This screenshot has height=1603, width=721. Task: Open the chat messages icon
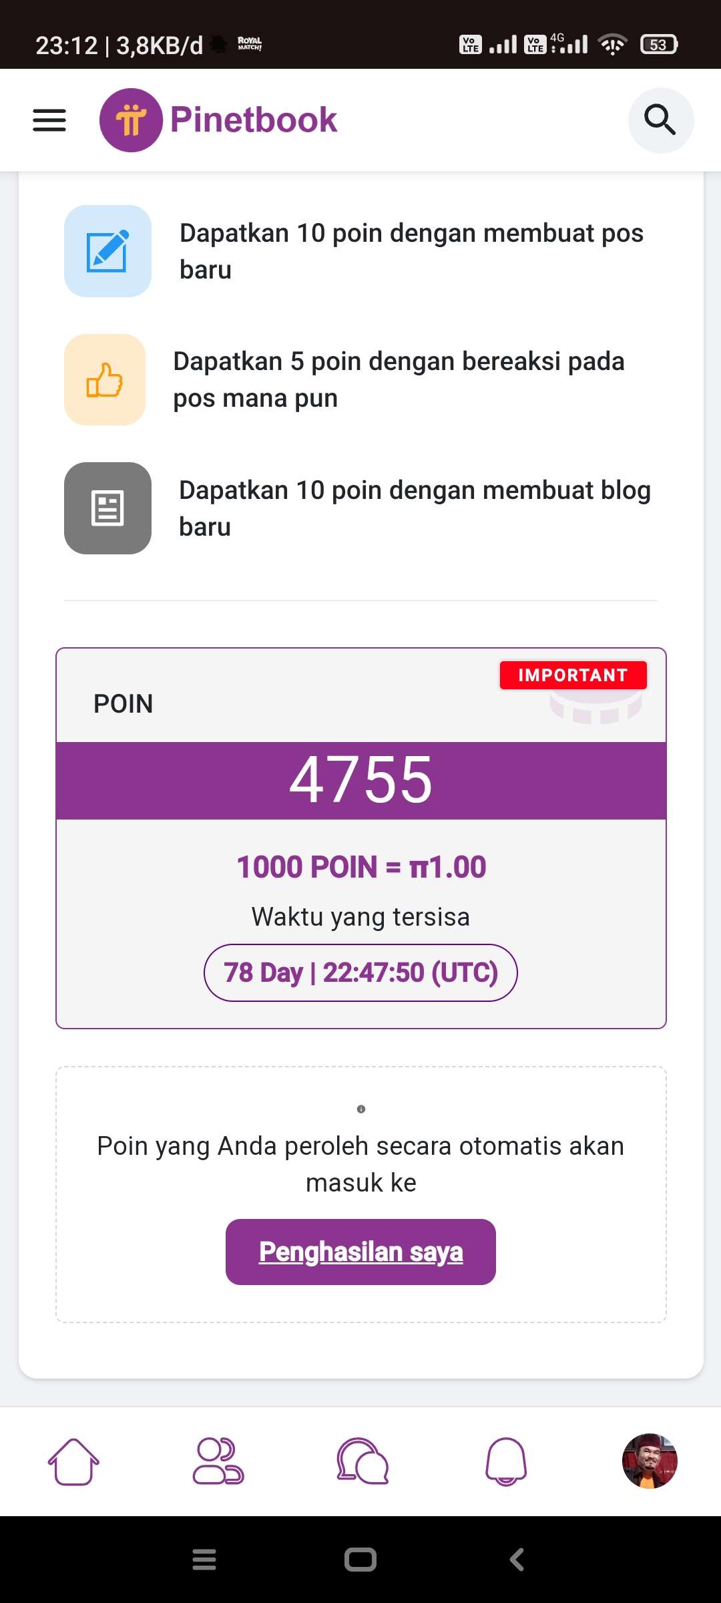(363, 1461)
